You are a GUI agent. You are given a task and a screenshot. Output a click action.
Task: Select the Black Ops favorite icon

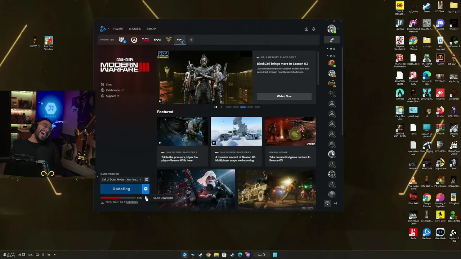pyautogui.click(x=146, y=40)
